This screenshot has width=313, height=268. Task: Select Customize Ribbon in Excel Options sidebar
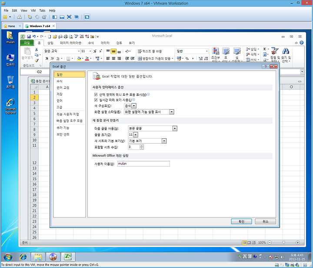pyautogui.click(x=68, y=114)
